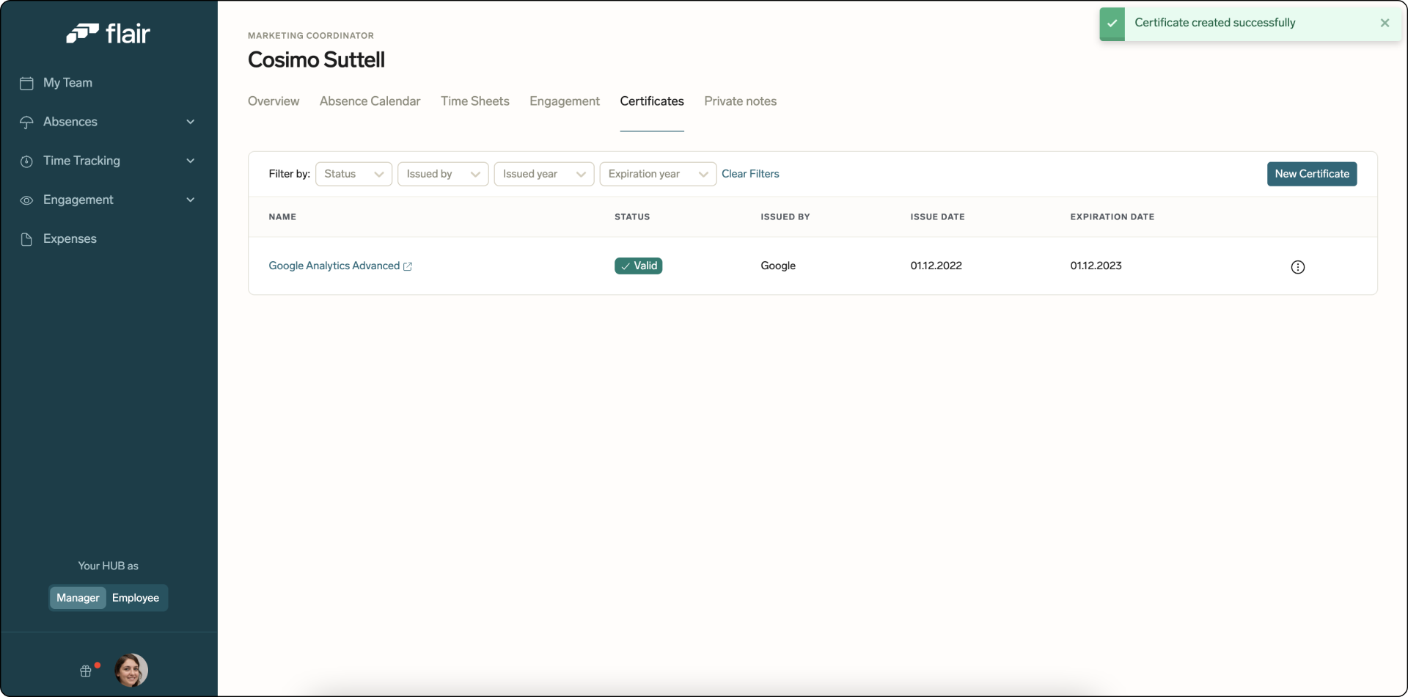This screenshot has height=697, width=1408.
Task: Click the info icon on the certificate row
Action: (1298, 266)
